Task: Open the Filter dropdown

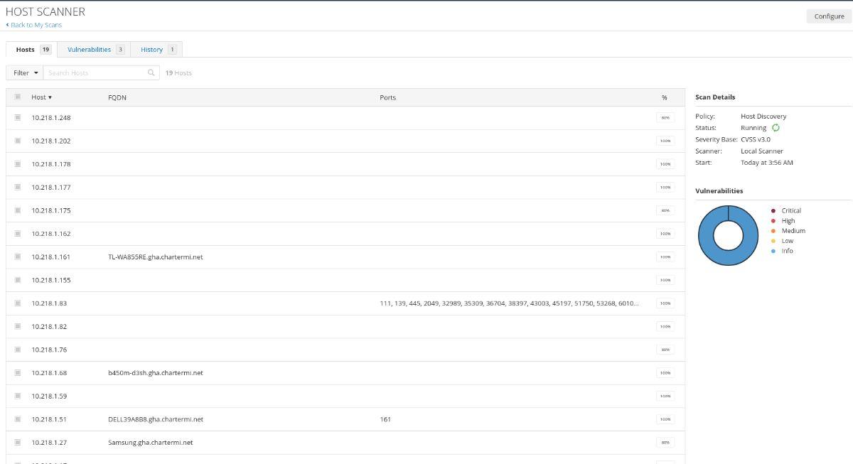Action: point(26,72)
